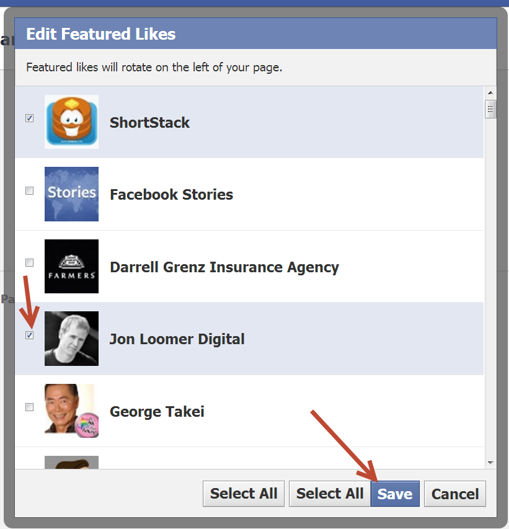The width and height of the screenshot is (509, 529).
Task: Select the George Takei list row name
Action: pos(157,412)
